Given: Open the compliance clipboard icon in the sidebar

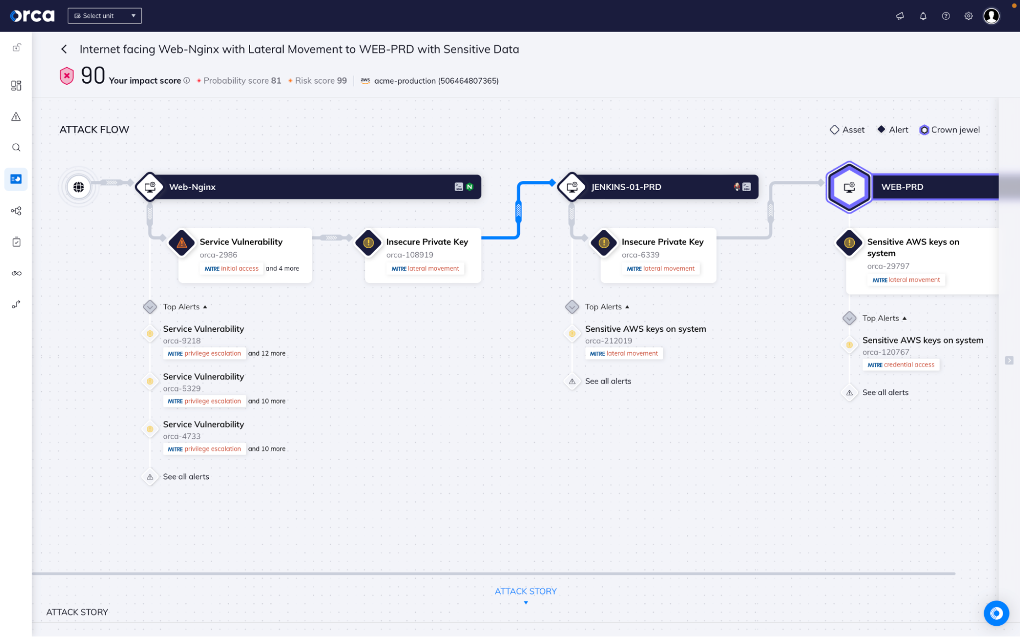Looking at the screenshot, I should point(16,242).
